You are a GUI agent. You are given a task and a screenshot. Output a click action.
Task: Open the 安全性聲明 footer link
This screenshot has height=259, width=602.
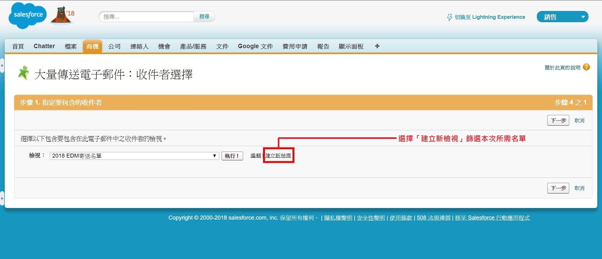371,218
